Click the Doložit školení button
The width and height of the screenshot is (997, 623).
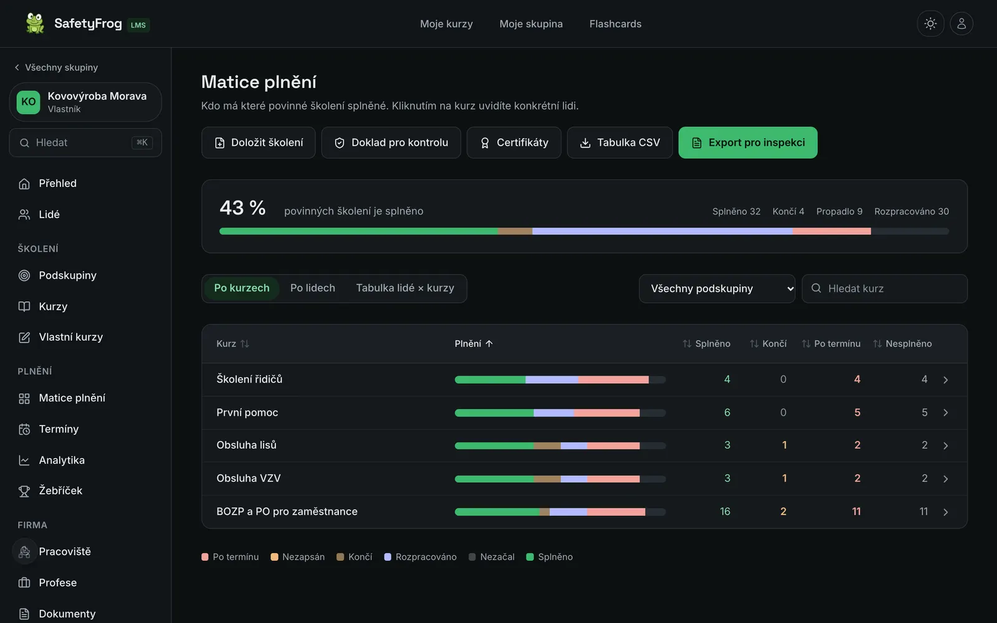[259, 143]
